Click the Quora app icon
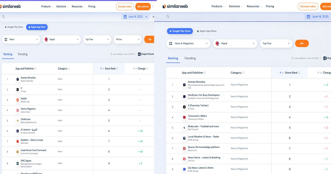This screenshot has width=331, height=174. pyautogui.click(x=184, y=149)
